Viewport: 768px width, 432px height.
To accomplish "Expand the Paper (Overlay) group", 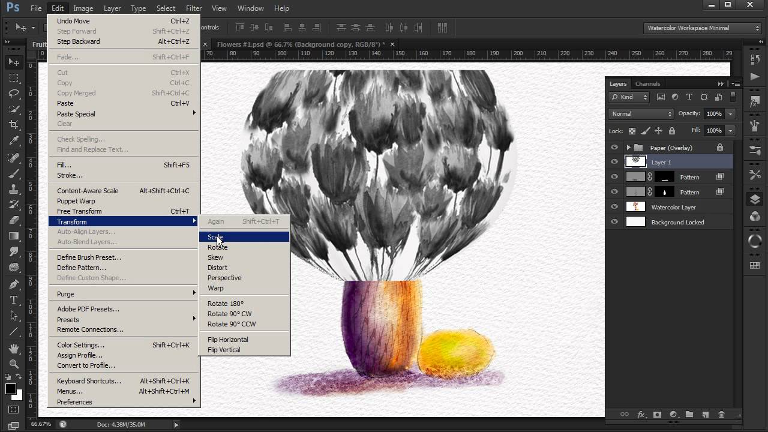I will tap(628, 148).
